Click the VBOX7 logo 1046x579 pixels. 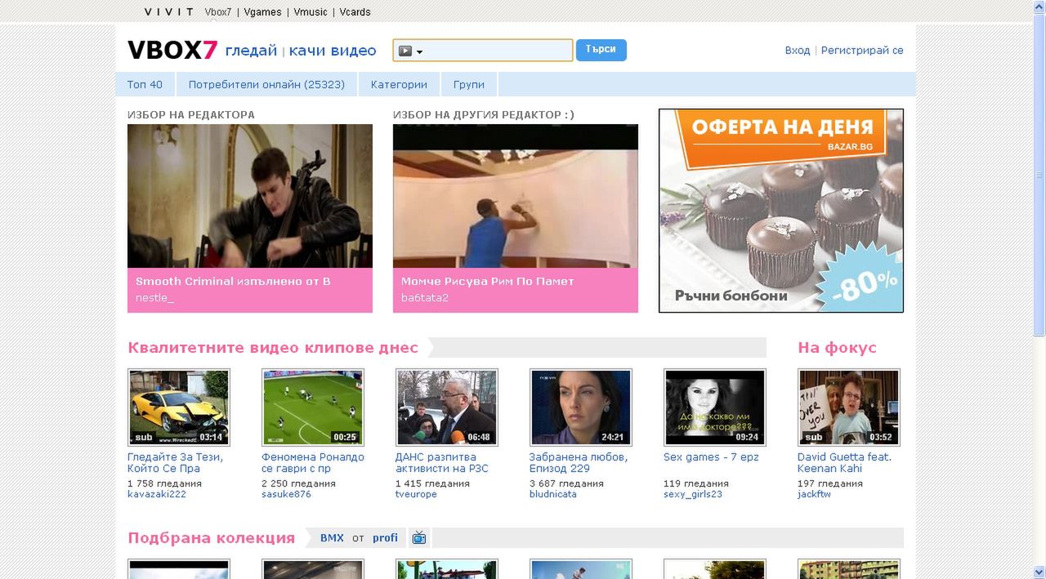[x=172, y=51]
